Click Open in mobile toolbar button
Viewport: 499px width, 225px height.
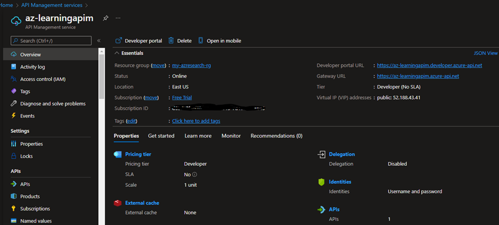tap(220, 40)
